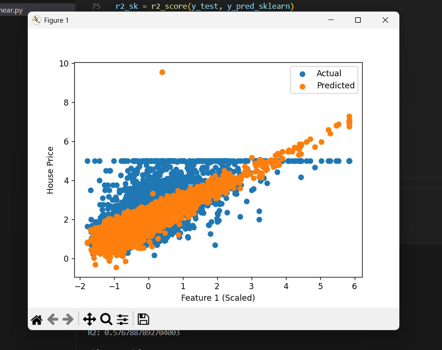The width and height of the screenshot is (442, 350).
Task: Maximize the Figure 1 window
Action: (x=357, y=20)
